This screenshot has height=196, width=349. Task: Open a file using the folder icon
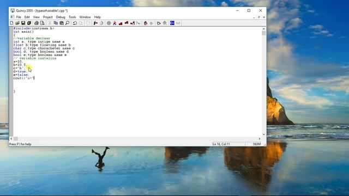coord(17,23)
